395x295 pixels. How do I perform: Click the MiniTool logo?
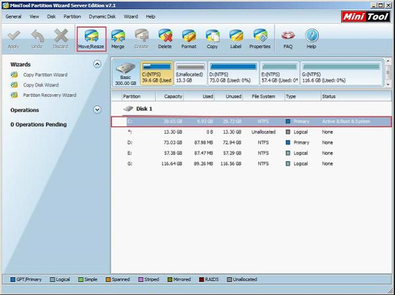[x=365, y=16]
